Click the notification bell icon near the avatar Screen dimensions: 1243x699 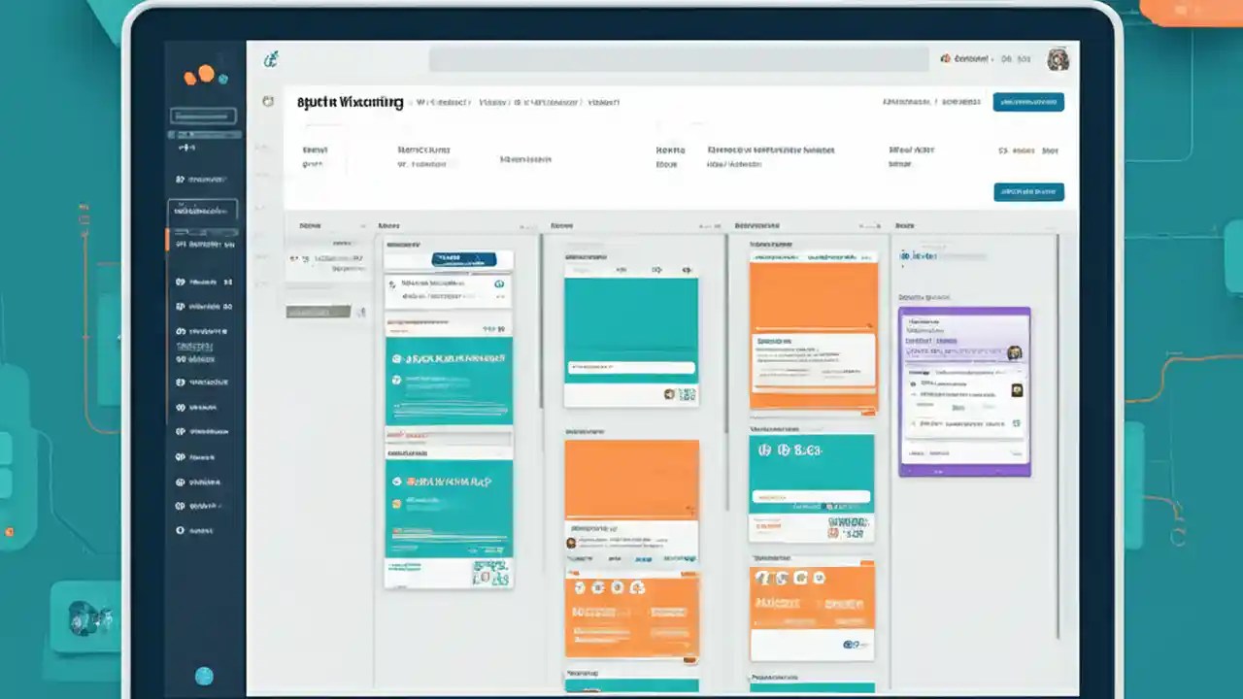click(945, 59)
